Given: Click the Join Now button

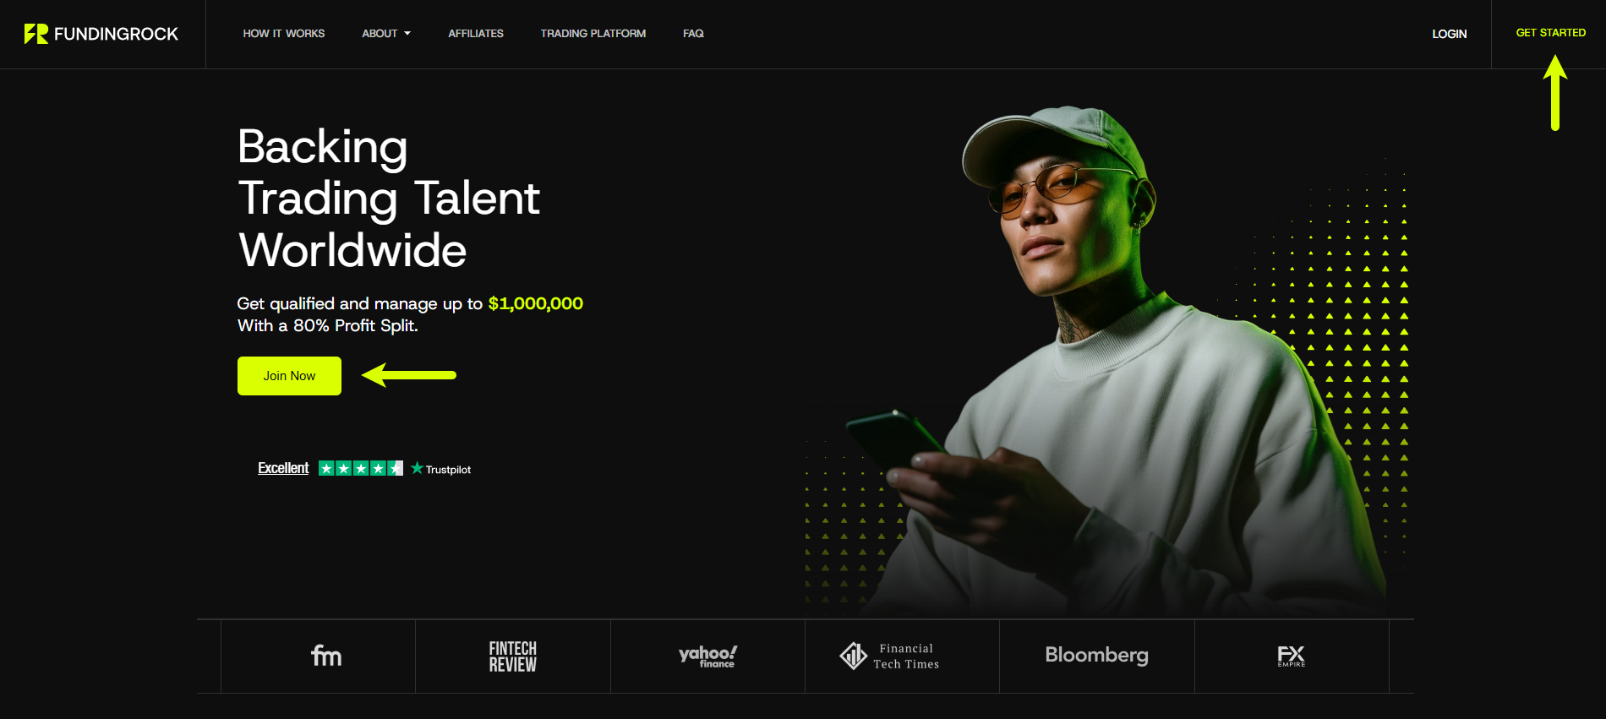Looking at the screenshot, I should point(289,376).
